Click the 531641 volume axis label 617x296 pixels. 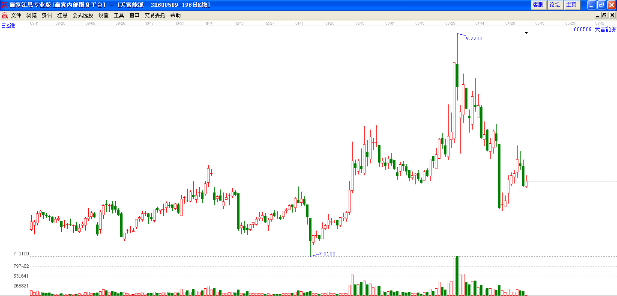[21, 276]
